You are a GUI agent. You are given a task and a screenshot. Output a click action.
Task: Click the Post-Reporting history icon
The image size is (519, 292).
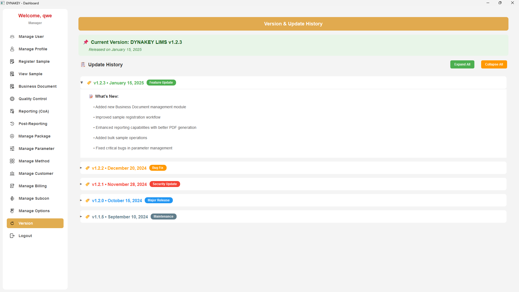click(x=12, y=124)
